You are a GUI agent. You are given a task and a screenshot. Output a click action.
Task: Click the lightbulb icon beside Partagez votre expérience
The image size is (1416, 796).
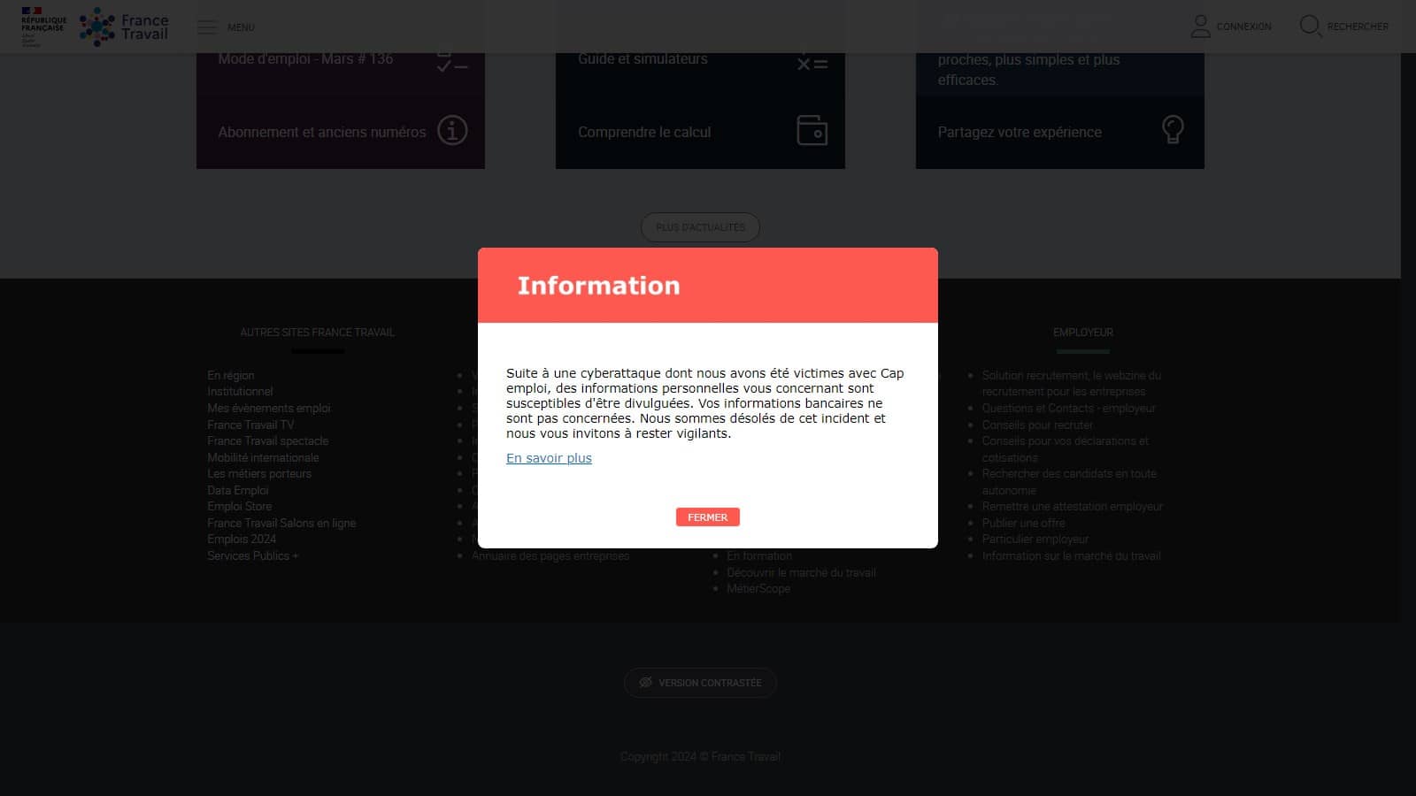click(1173, 130)
